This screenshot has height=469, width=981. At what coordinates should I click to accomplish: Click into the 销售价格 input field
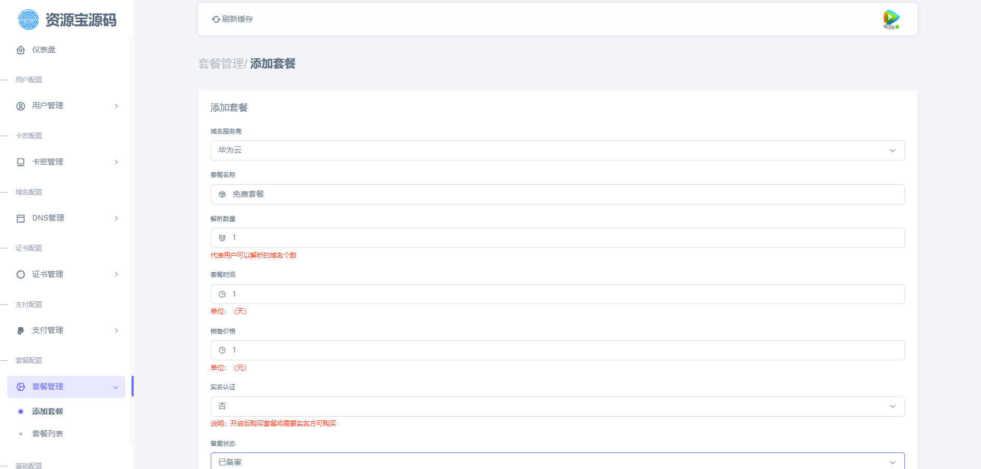(x=557, y=350)
